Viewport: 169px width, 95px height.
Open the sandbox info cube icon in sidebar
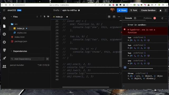pos(4,18)
